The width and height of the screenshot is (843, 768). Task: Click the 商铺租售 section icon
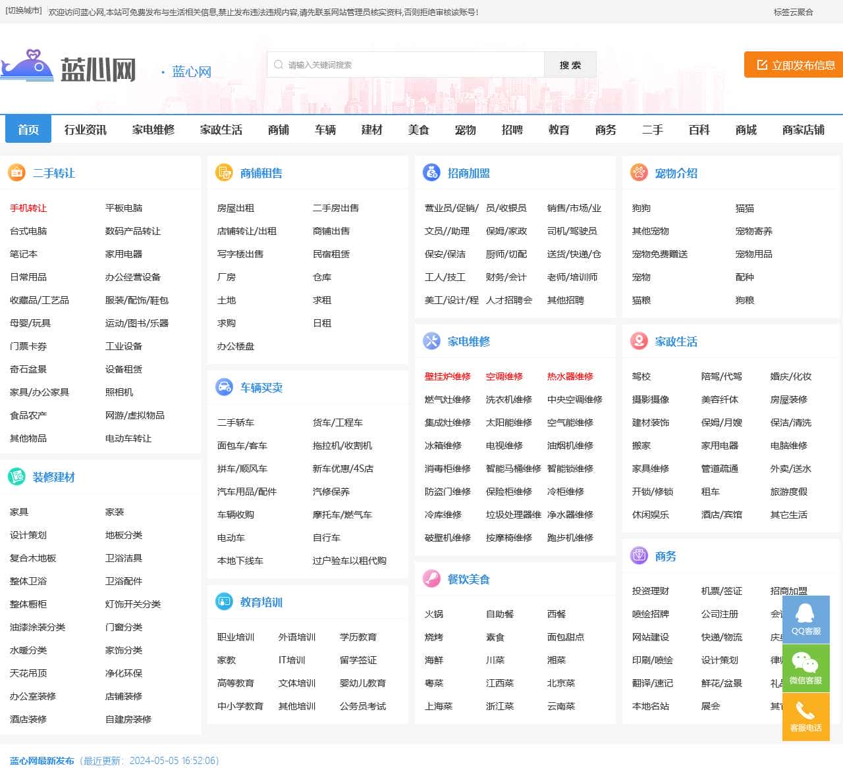click(224, 173)
